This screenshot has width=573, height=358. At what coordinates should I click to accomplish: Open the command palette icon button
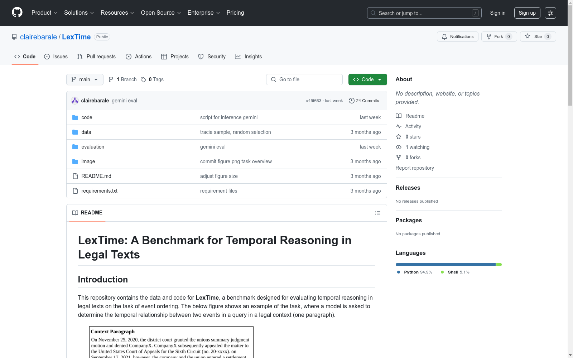pos(550,13)
